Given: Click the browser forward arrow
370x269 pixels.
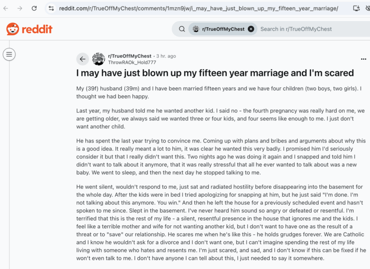Looking at the screenshot, I should tap(20, 8).
